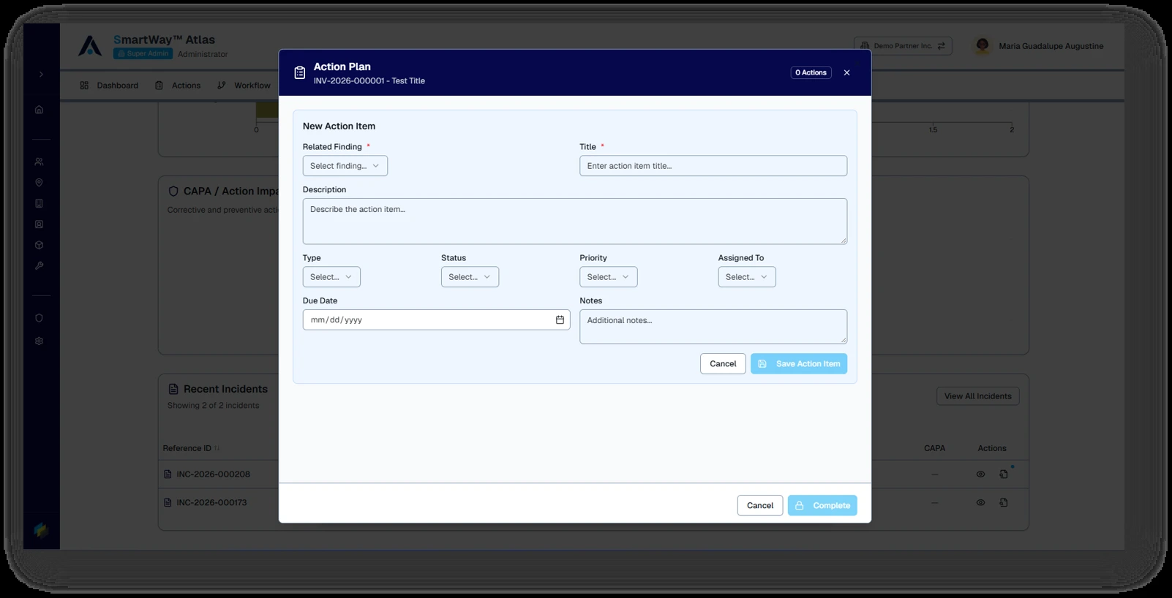Click the wrench tool sidebar icon
The height and width of the screenshot is (598, 1172).
(40, 266)
